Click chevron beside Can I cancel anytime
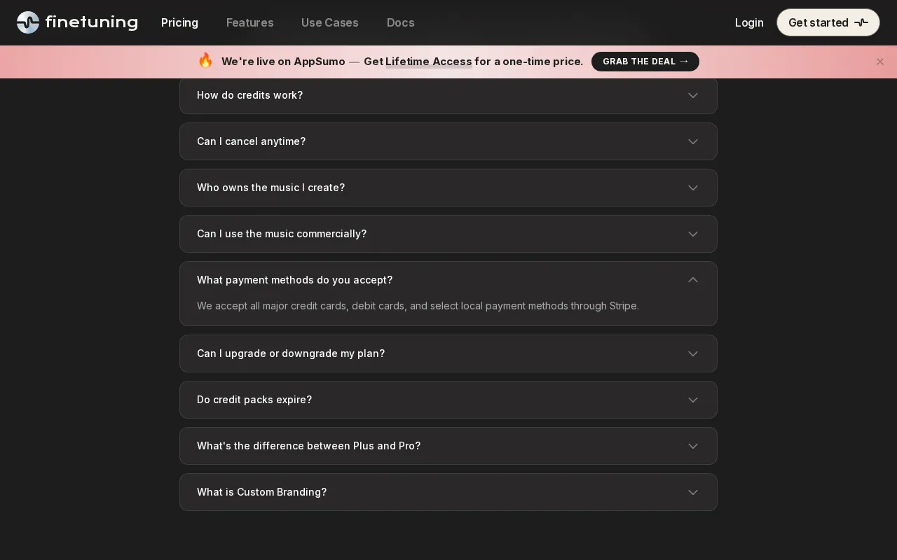The image size is (897, 560). click(693, 141)
